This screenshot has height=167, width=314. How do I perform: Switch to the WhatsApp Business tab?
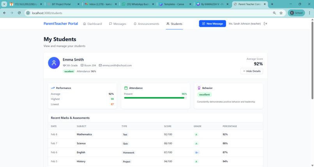click(x=138, y=4)
